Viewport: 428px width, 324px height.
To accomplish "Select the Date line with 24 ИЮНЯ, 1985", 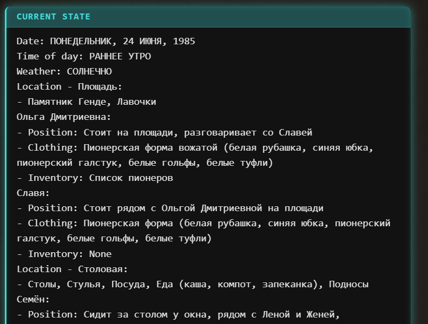I will point(106,41).
